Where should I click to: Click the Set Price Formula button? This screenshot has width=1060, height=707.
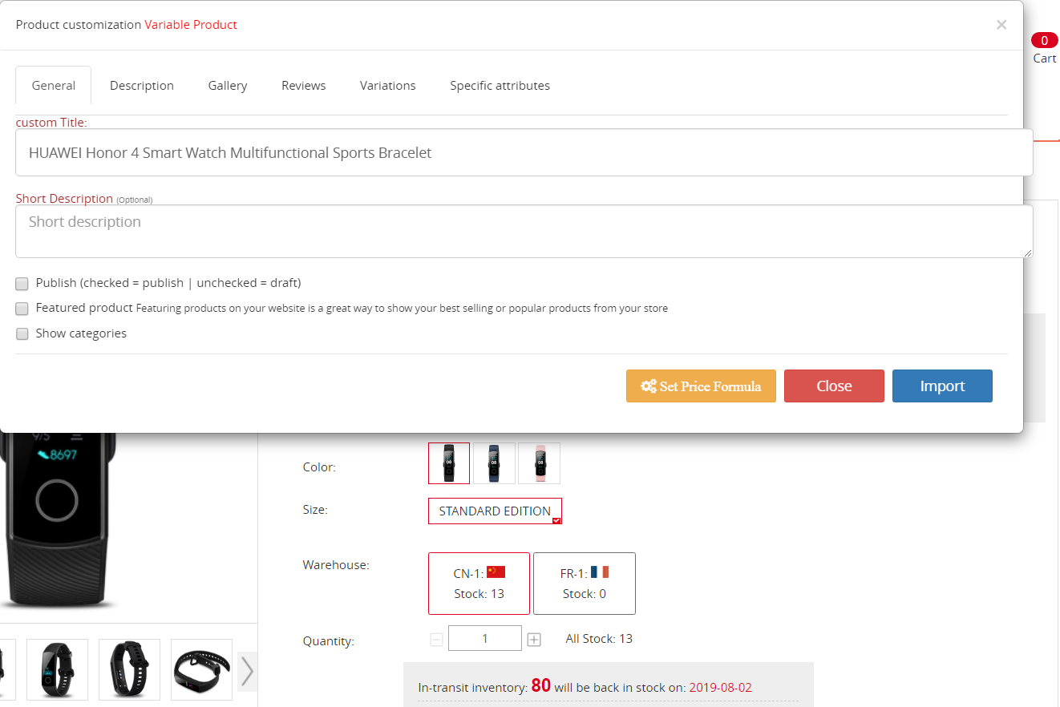coord(701,386)
